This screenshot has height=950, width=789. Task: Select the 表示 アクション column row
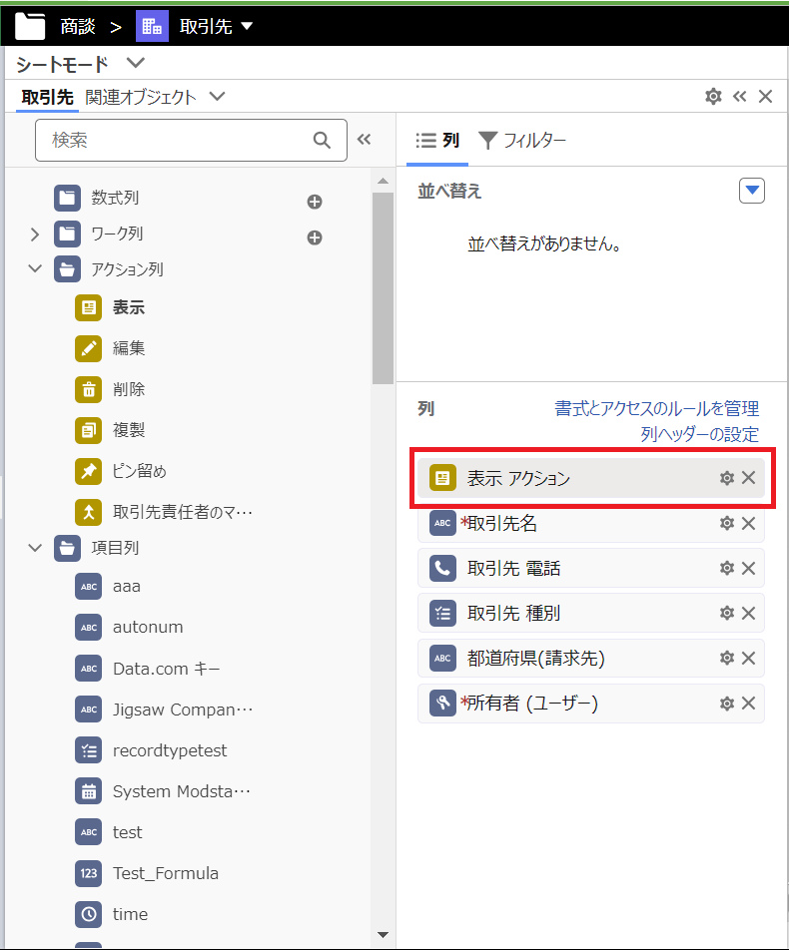pyautogui.click(x=591, y=478)
